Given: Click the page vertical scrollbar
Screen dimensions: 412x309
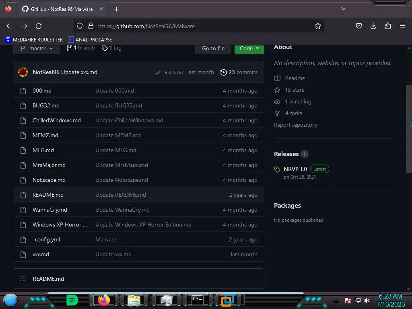Looking at the screenshot, I should coord(409,129).
